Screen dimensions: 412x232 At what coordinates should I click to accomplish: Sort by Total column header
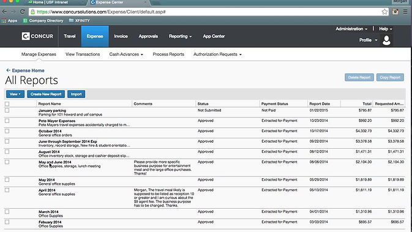tap(367, 104)
